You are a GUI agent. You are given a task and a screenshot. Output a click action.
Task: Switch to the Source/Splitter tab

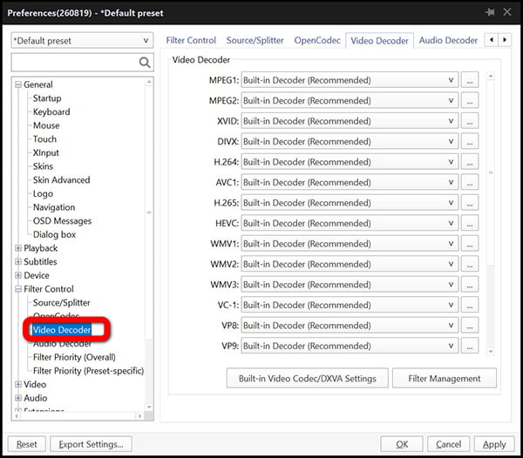click(255, 40)
